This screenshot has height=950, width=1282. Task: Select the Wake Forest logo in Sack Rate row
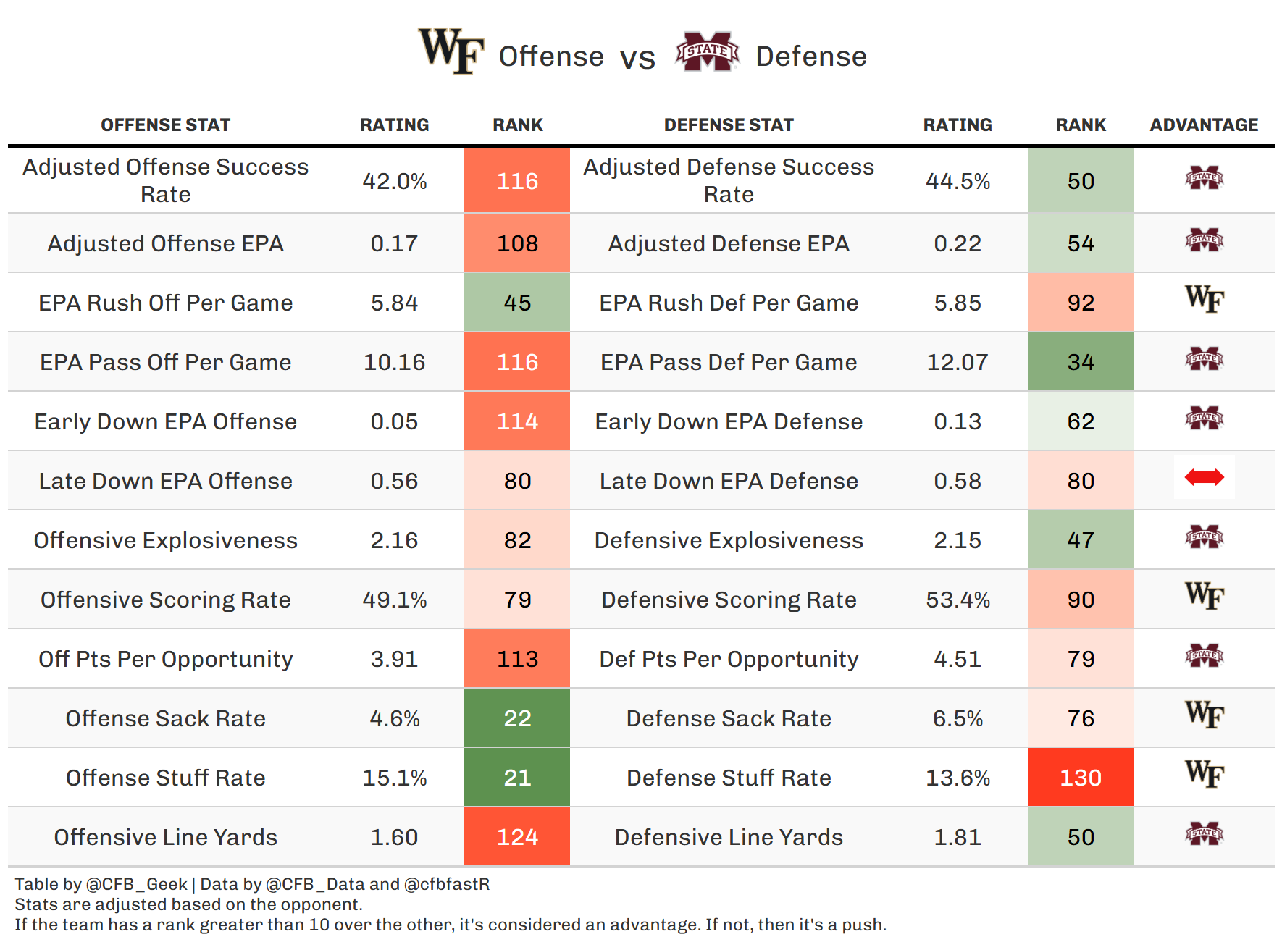pyautogui.click(x=1204, y=715)
